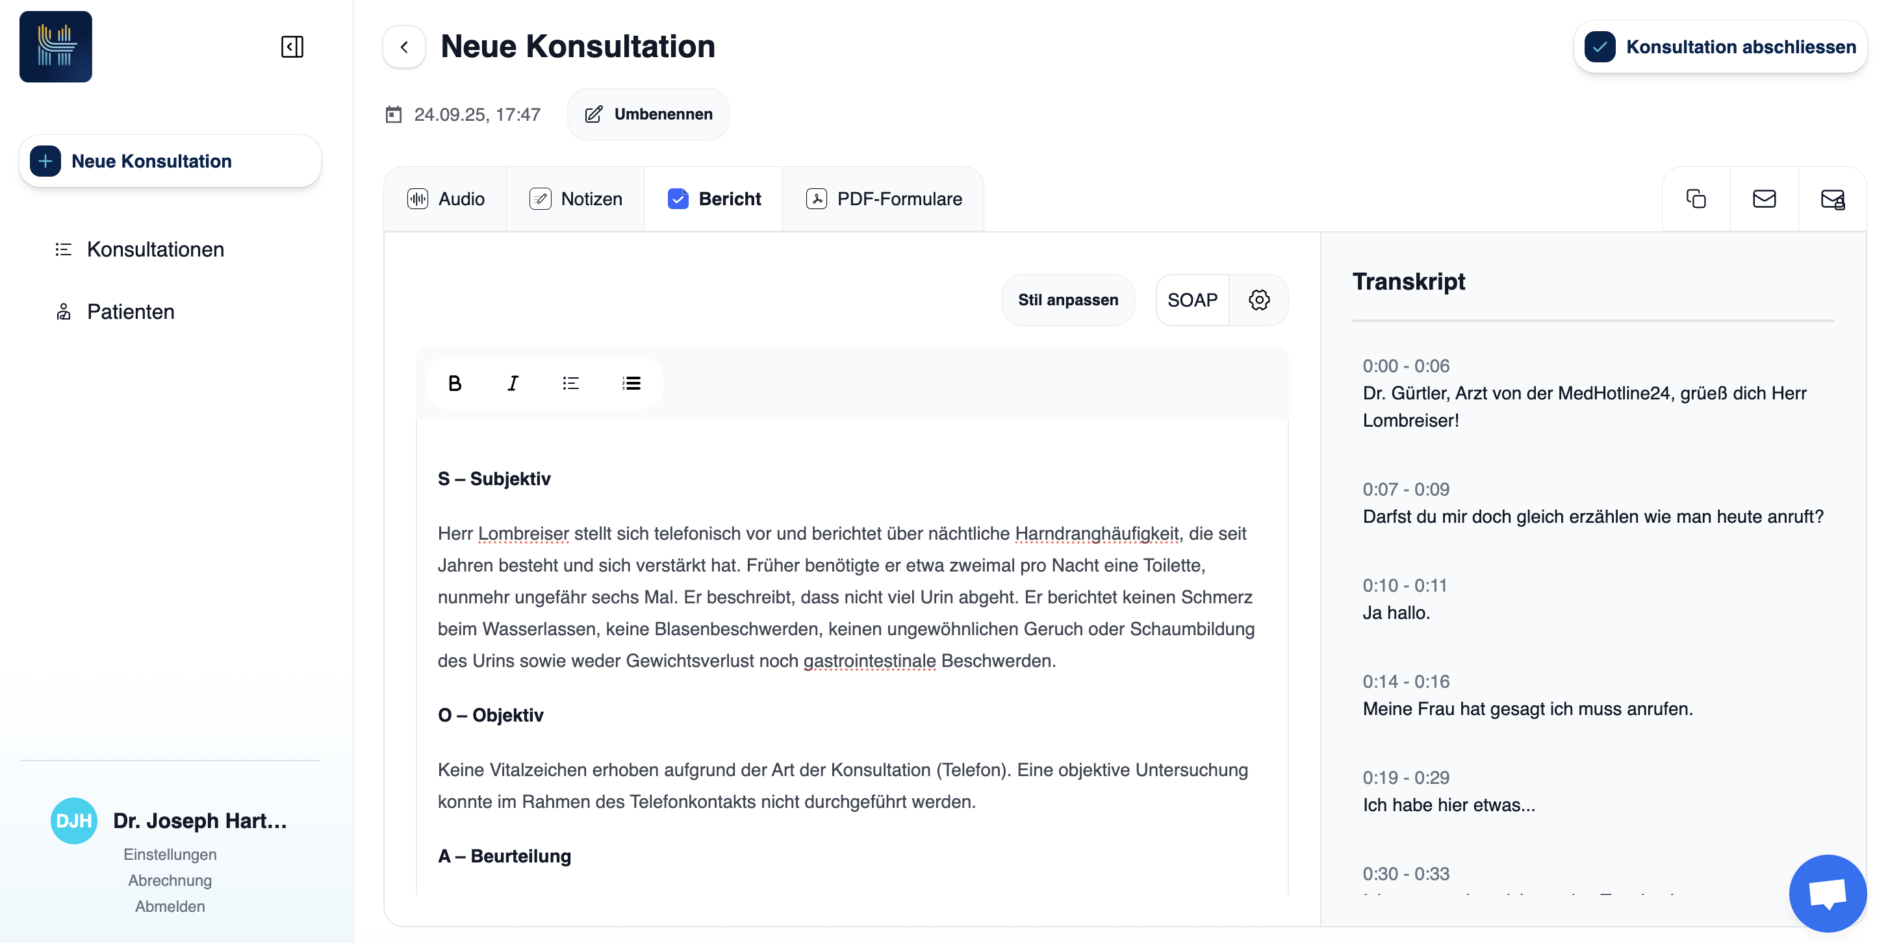Insert a numbered list
The image size is (1888, 943).
(631, 383)
